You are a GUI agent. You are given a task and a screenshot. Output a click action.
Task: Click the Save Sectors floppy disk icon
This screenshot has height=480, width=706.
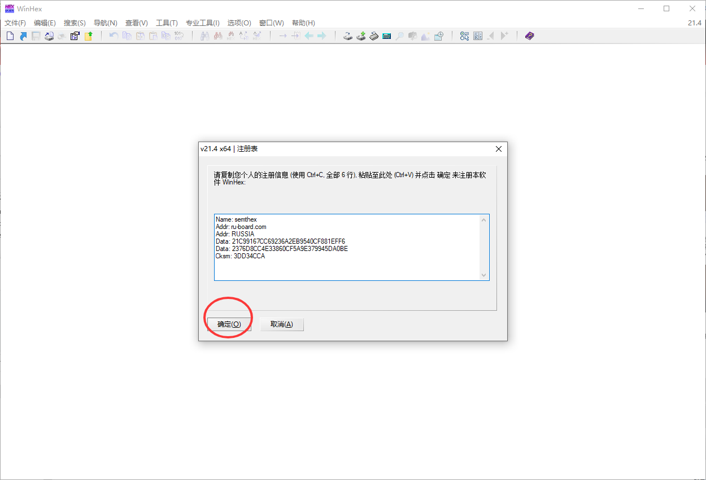pyautogui.click(x=36, y=36)
